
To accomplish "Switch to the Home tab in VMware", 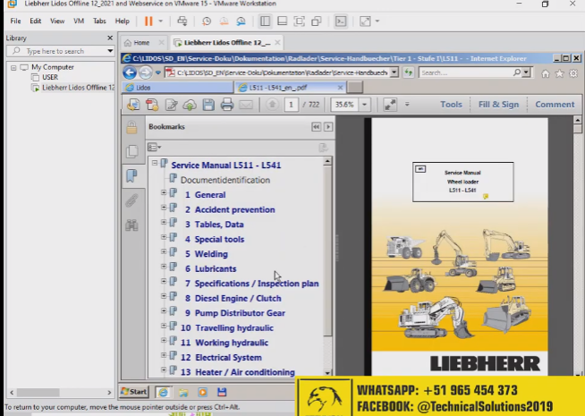I will 137,43.
